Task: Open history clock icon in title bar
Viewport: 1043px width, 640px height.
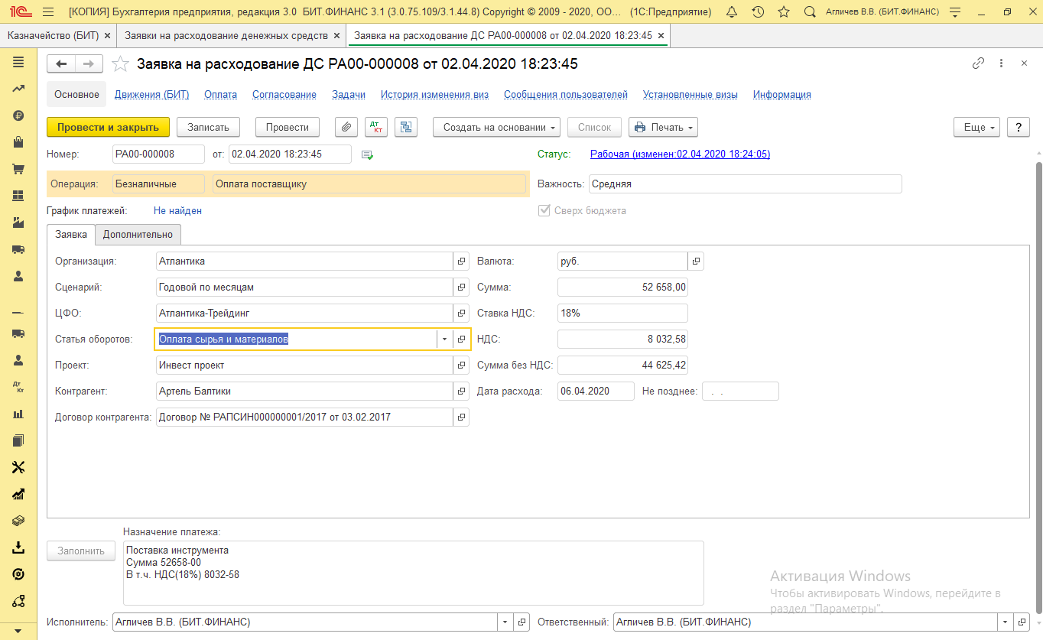Action: (x=758, y=12)
